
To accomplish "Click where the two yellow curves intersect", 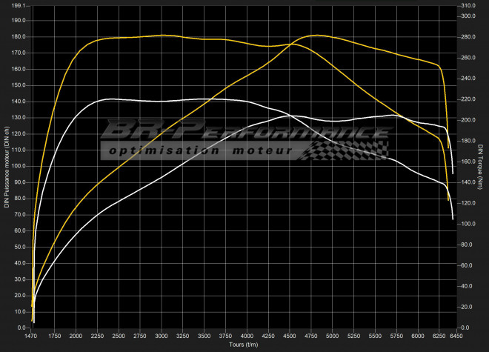I will tap(292, 44).
